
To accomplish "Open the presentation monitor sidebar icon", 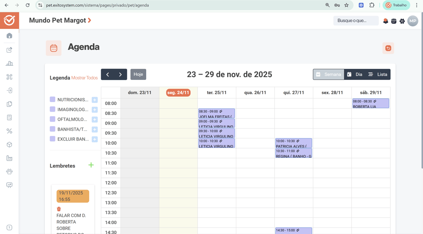I will coord(10,185).
